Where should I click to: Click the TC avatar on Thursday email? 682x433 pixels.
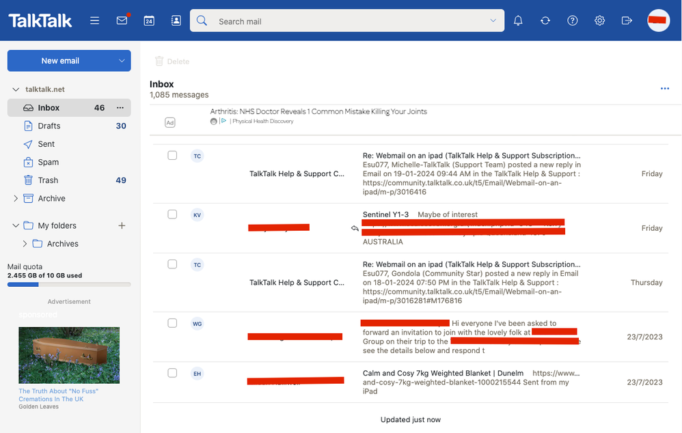(x=197, y=265)
